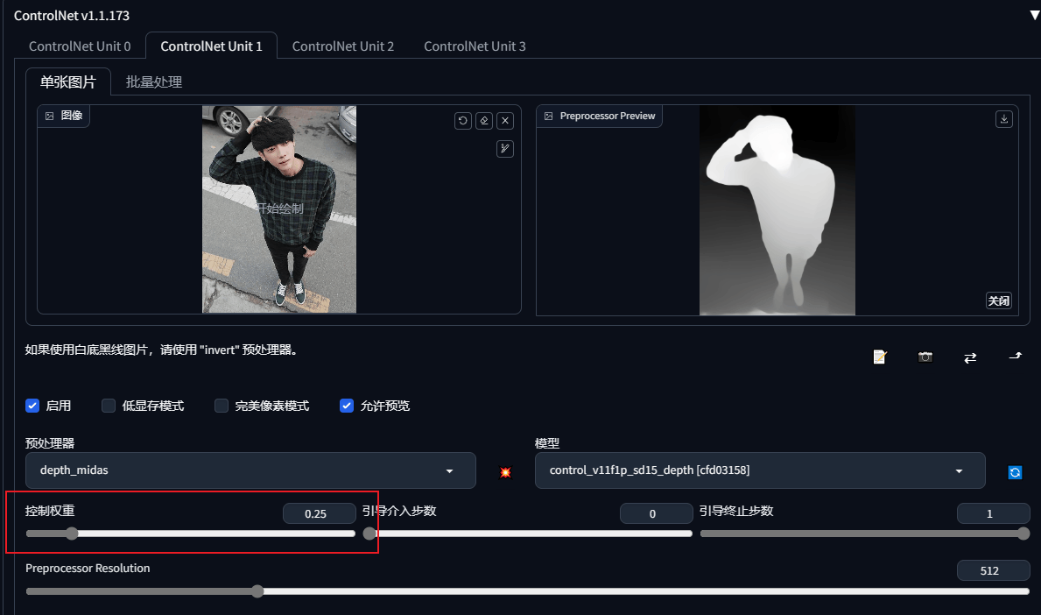Image resolution: width=1041 pixels, height=615 pixels.
Task: Refresh model list with blue refresh icon
Action: [1015, 472]
